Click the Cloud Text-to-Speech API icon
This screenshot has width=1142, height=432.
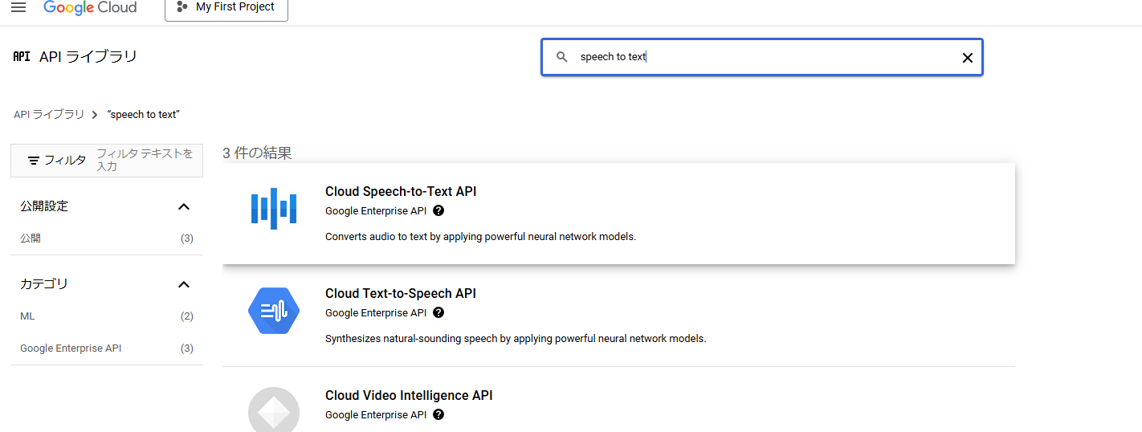tap(273, 310)
